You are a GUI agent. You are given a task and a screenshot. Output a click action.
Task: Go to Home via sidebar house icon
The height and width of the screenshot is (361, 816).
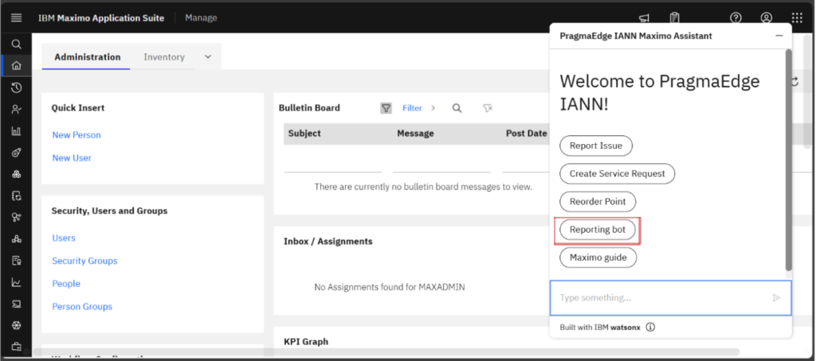point(16,65)
